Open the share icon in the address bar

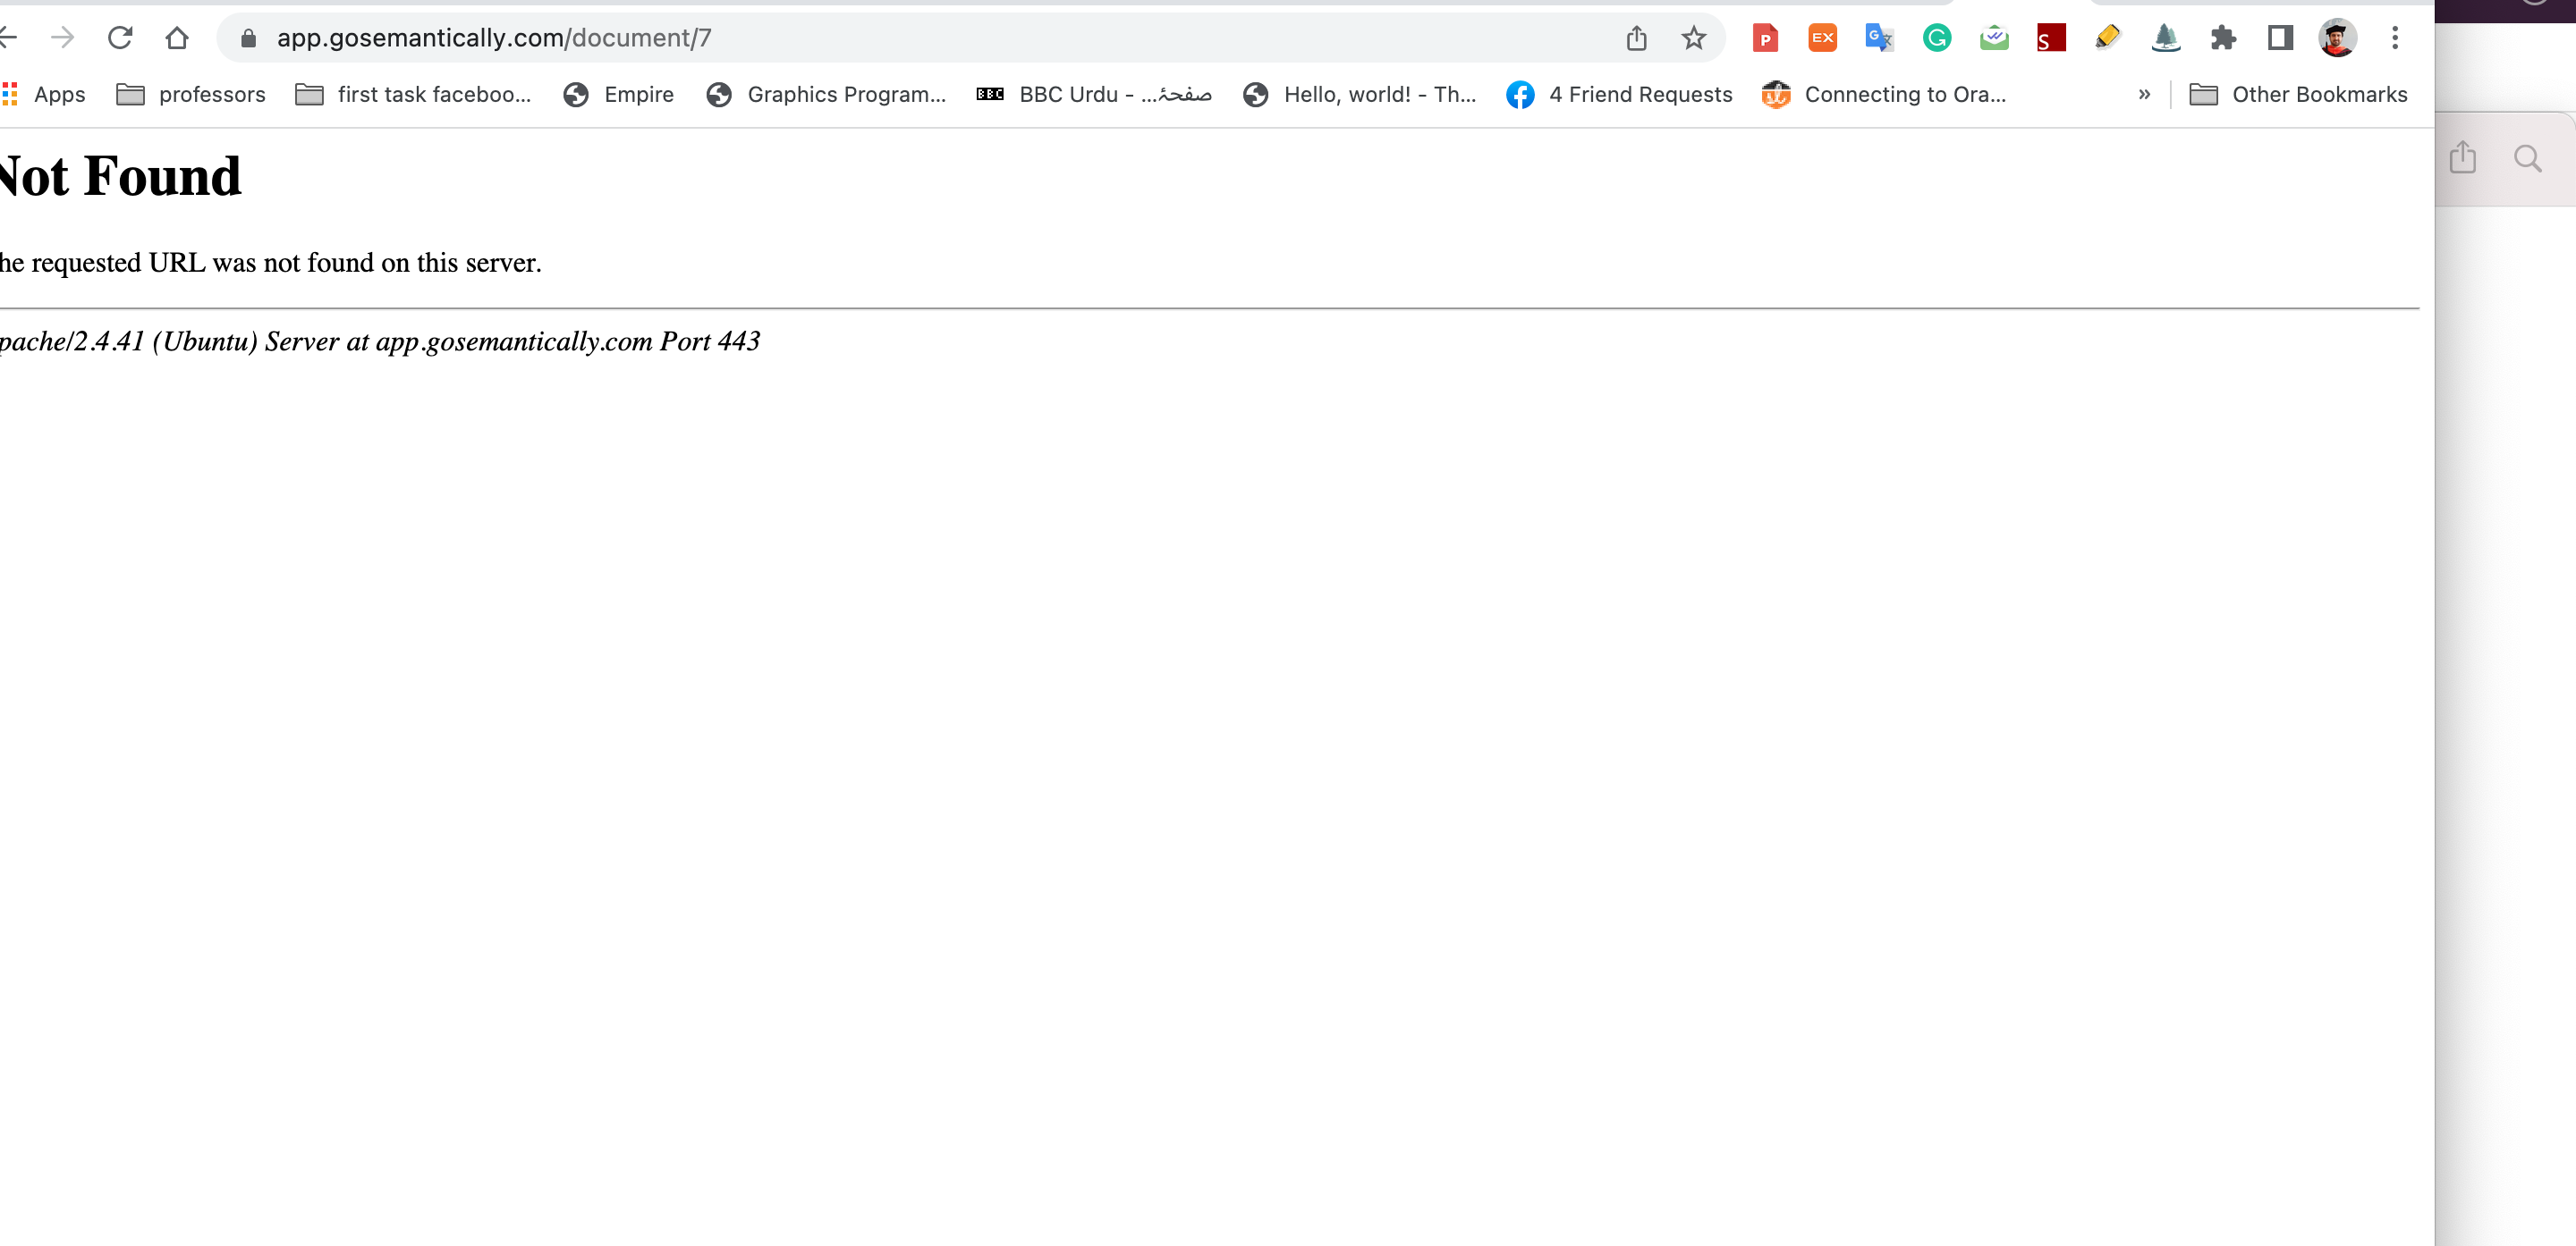1636,38
